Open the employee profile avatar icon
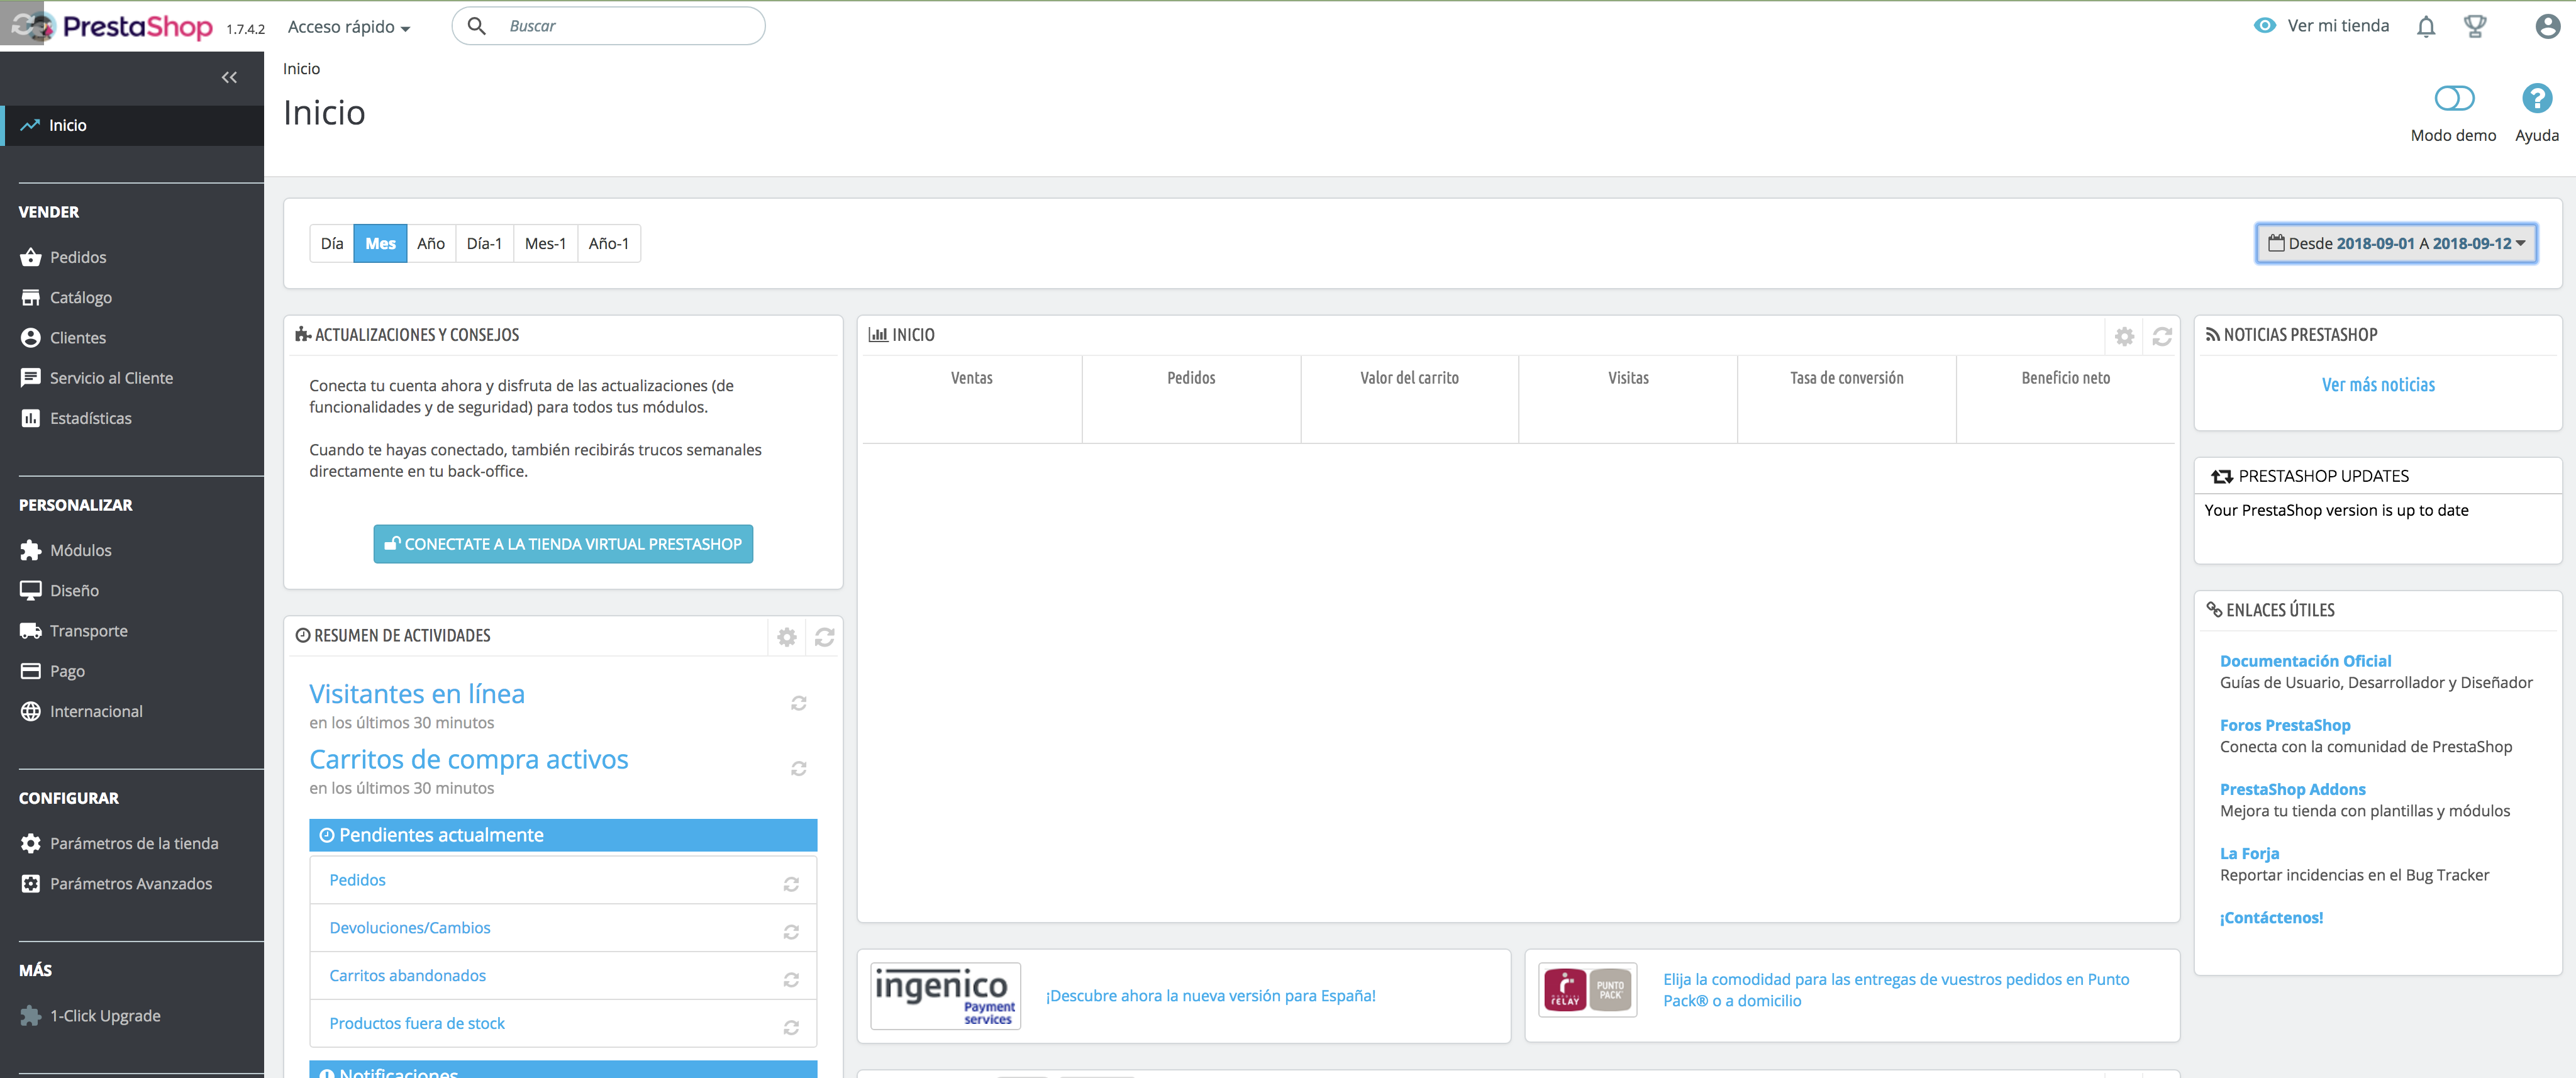2576x1078 pixels. point(2547,27)
